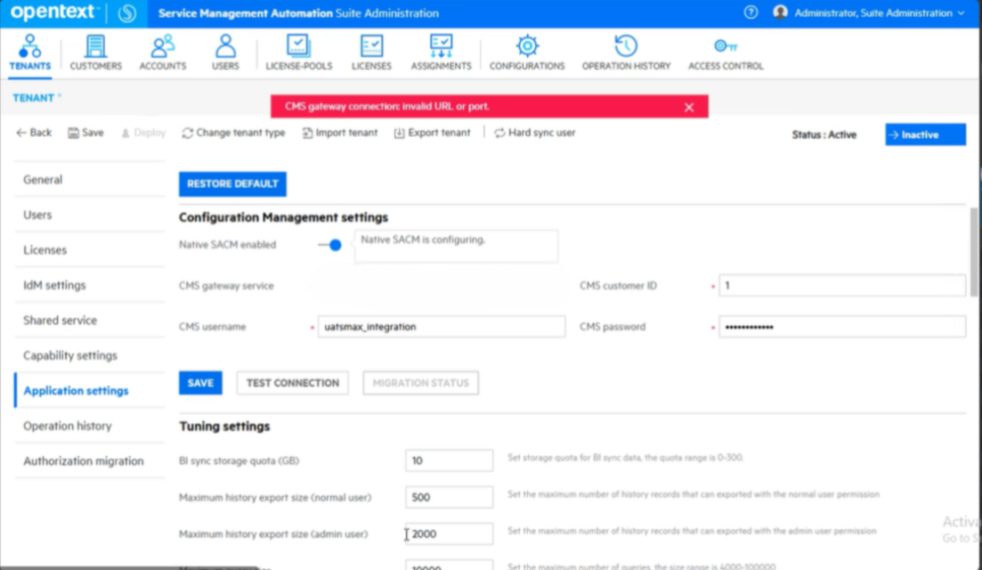
Task: Click Change tenant type
Action: [x=233, y=133]
